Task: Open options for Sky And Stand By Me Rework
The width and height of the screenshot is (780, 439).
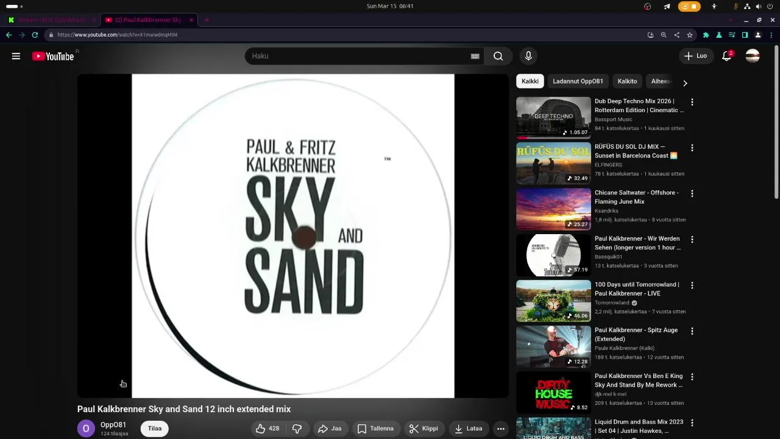Action: pyautogui.click(x=692, y=377)
